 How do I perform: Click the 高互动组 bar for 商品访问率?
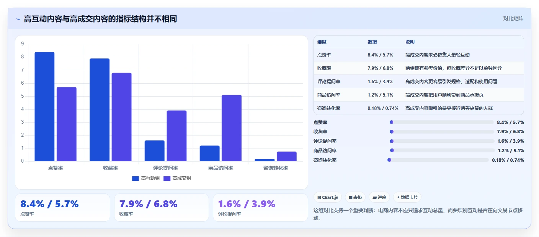click(x=210, y=153)
